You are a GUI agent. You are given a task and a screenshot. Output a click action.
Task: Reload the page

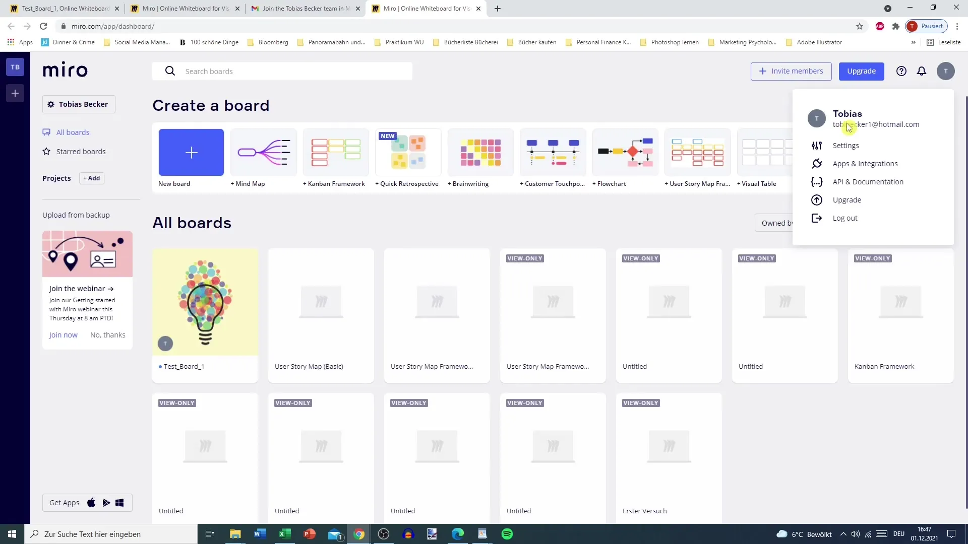click(x=43, y=26)
